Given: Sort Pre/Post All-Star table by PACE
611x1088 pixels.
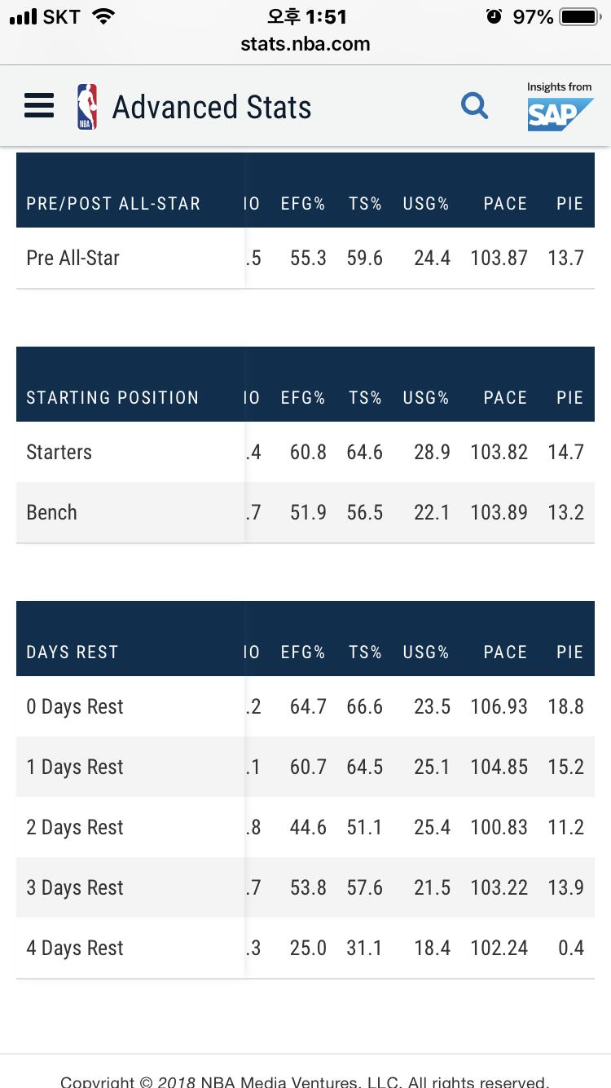Looking at the screenshot, I should (x=505, y=204).
